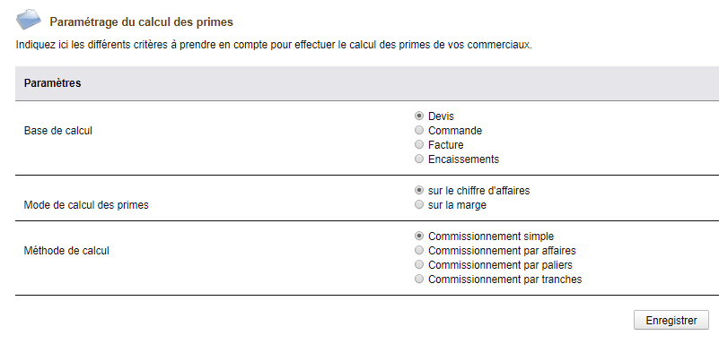Click the Base de calcul row label
The height and width of the screenshot is (344, 719).
tap(57, 131)
